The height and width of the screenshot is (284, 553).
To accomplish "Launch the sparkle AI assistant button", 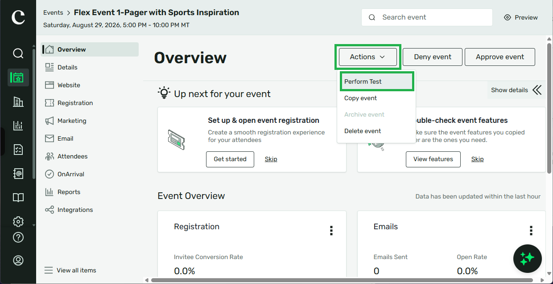I will pos(527,258).
